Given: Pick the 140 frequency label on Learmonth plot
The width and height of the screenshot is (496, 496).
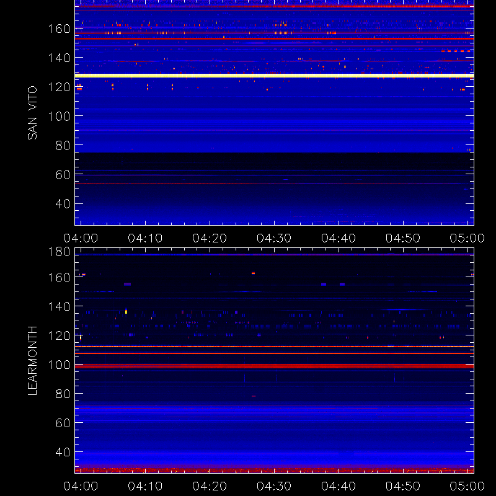Looking at the screenshot, I should tap(59, 306).
